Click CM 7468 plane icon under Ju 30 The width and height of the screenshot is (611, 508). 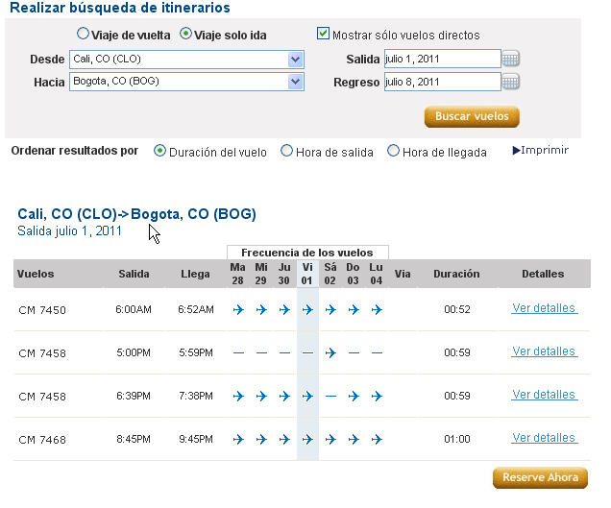pyautogui.click(x=284, y=440)
